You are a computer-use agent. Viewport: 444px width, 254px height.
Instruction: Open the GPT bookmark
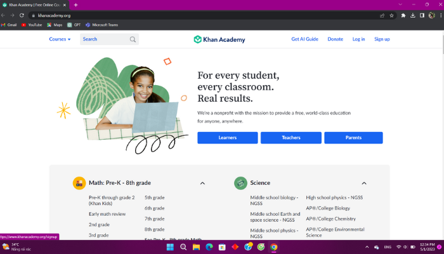point(74,25)
